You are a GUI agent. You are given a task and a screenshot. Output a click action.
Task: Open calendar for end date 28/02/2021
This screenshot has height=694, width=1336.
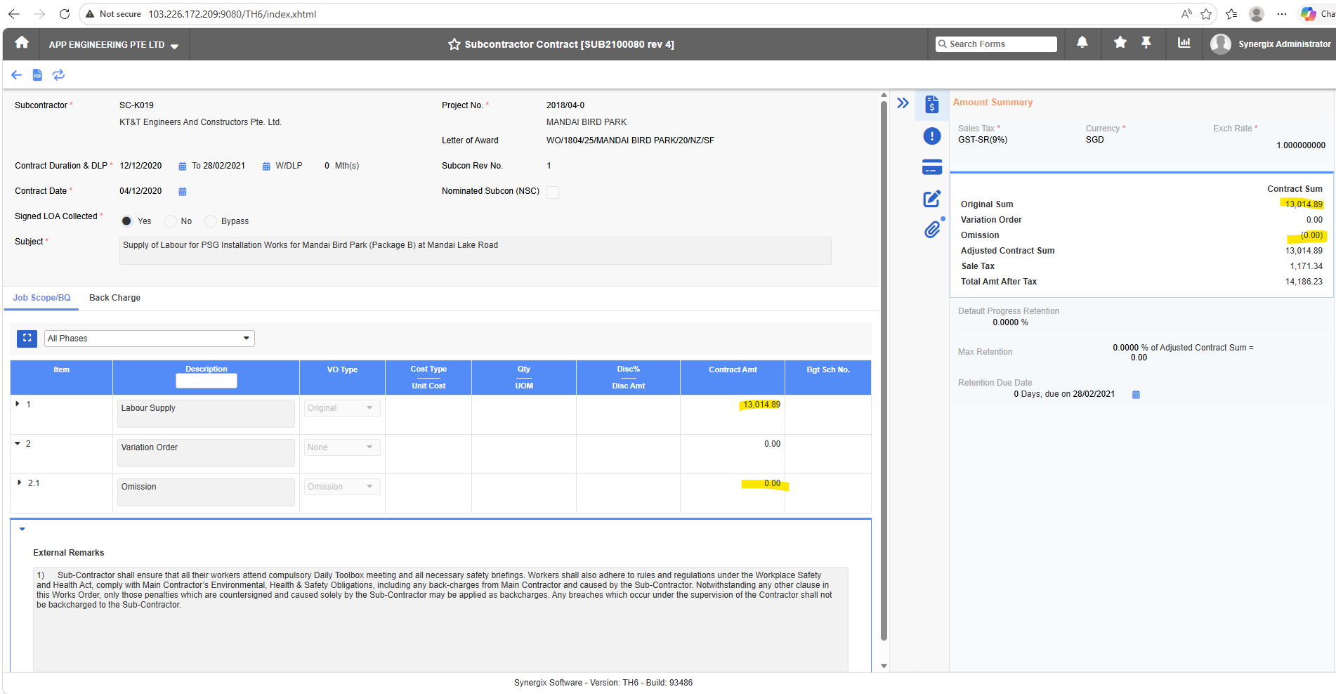[x=266, y=166]
